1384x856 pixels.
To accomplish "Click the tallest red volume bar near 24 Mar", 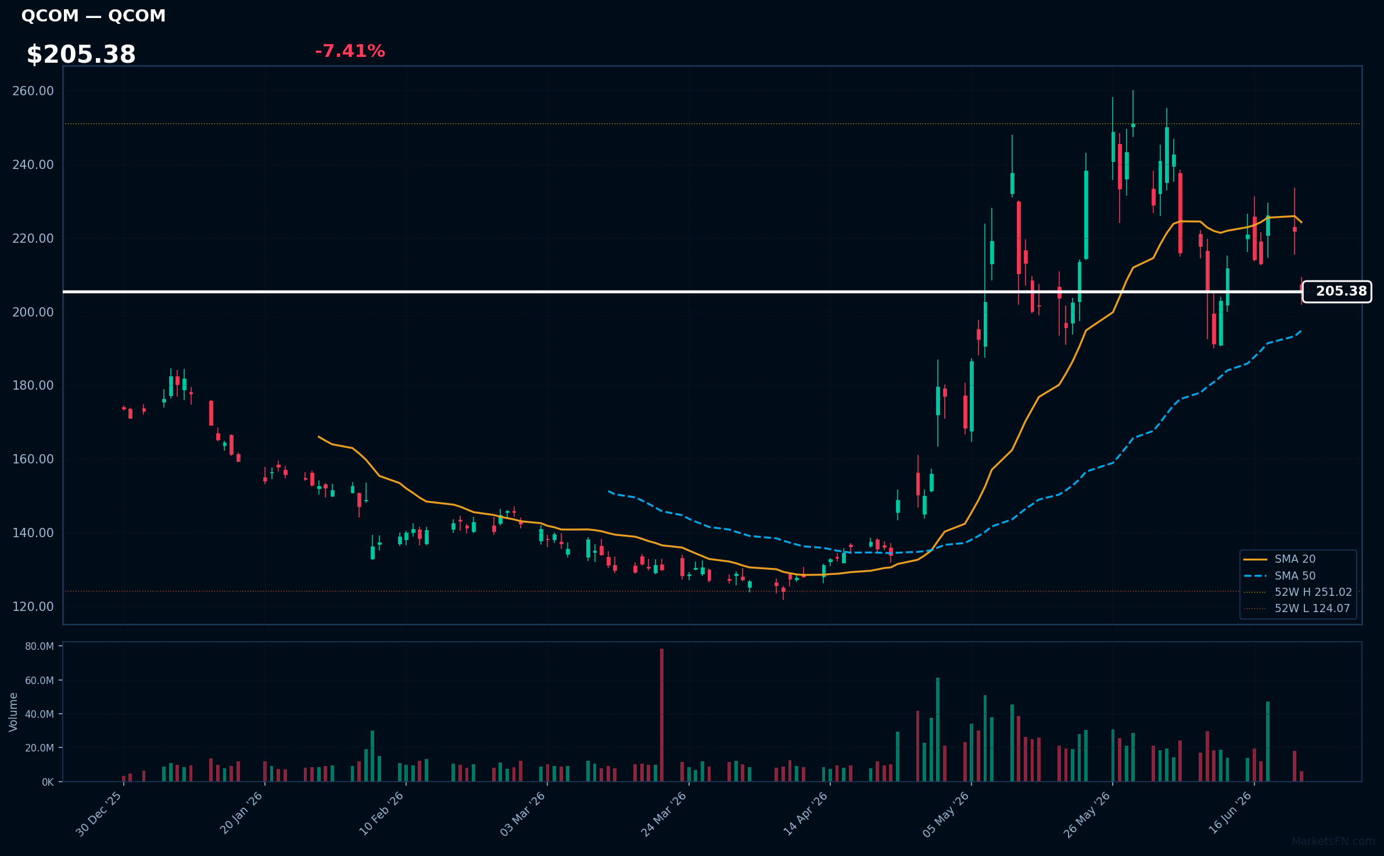I will 662,715.
